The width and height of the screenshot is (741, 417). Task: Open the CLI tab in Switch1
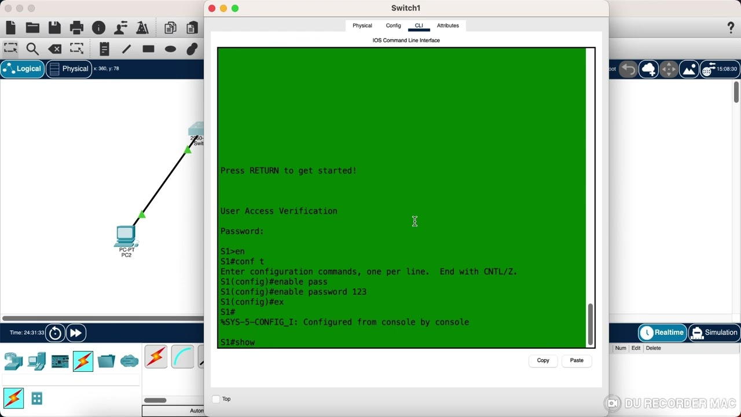click(419, 25)
